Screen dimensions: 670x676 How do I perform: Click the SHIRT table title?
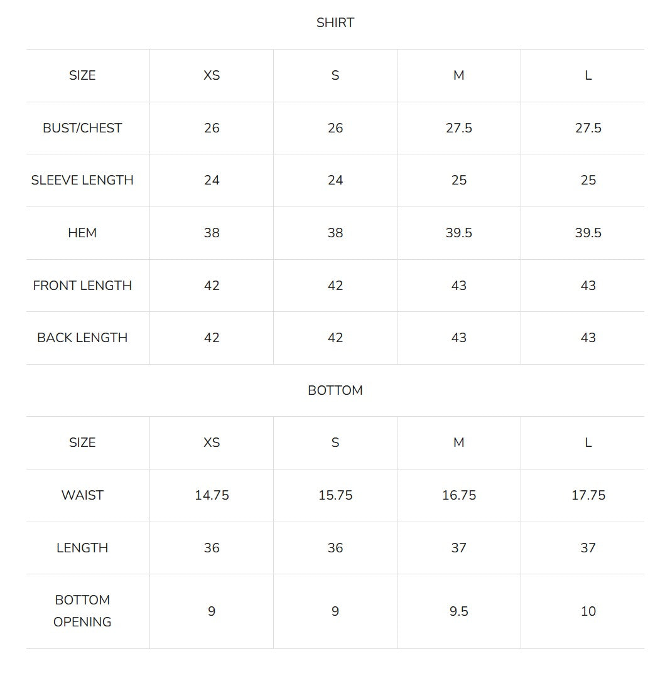[335, 23]
